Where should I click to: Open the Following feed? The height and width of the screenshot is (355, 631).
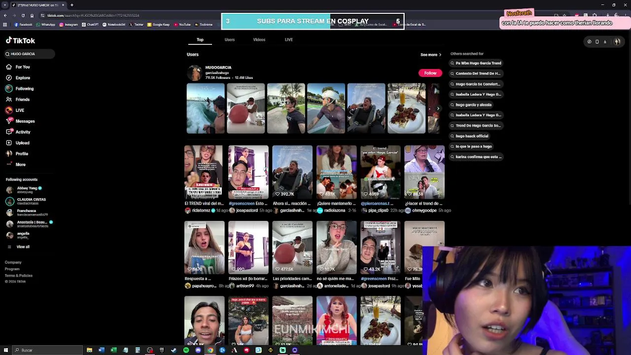coord(20,89)
